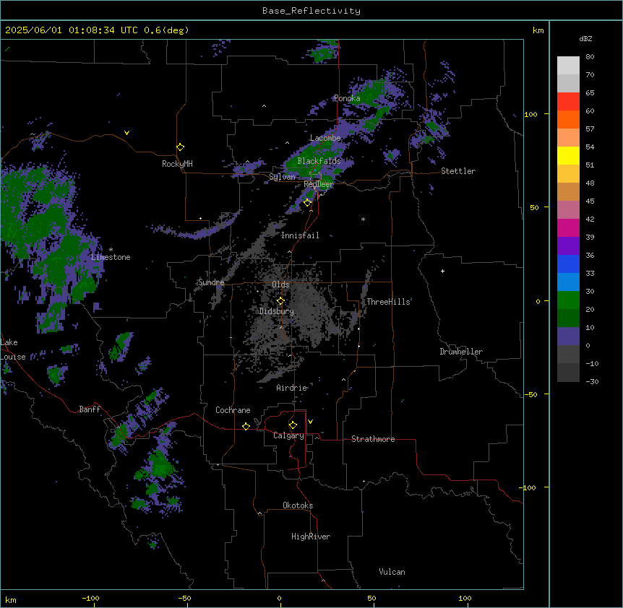The image size is (623, 608).
Task: Click the yellow diamond marker above RockyMH
Action: (180, 147)
